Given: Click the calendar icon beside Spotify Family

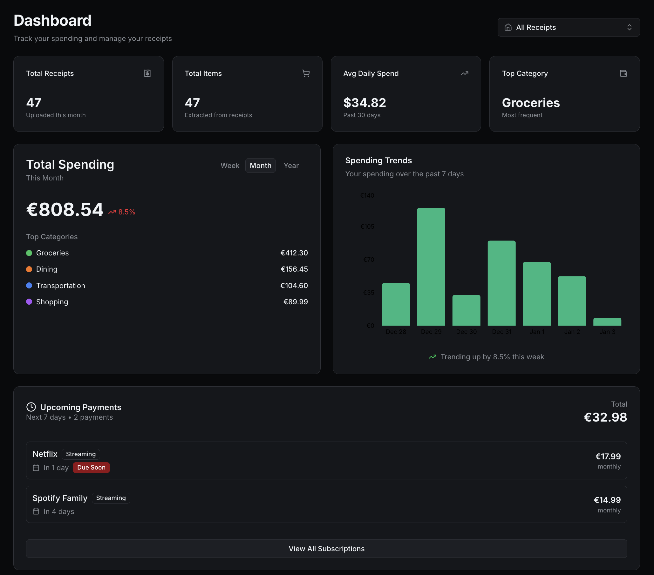Looking at the screenshot, I should point(36,511).
